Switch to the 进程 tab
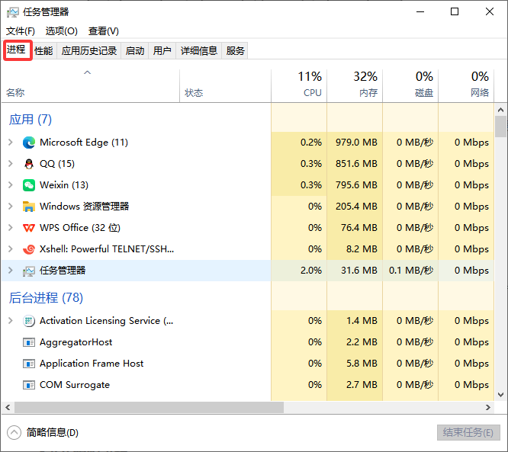Image resolution: width=508 pixels, height=452 pixels. (16, 50)
